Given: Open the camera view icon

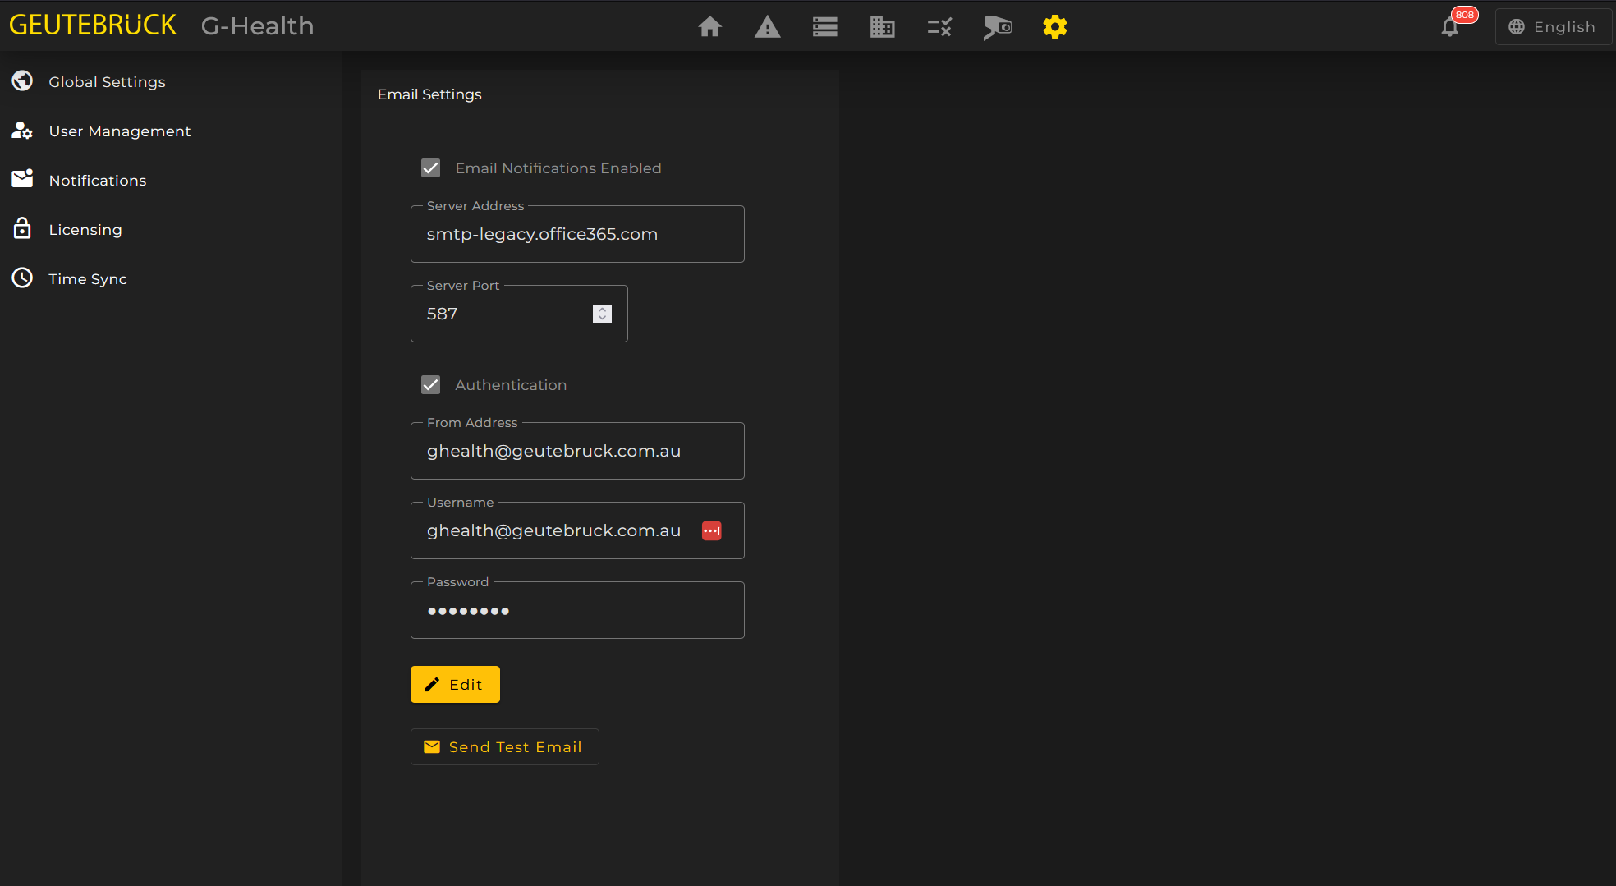Looking at the screenshot, I should (997, 27).
